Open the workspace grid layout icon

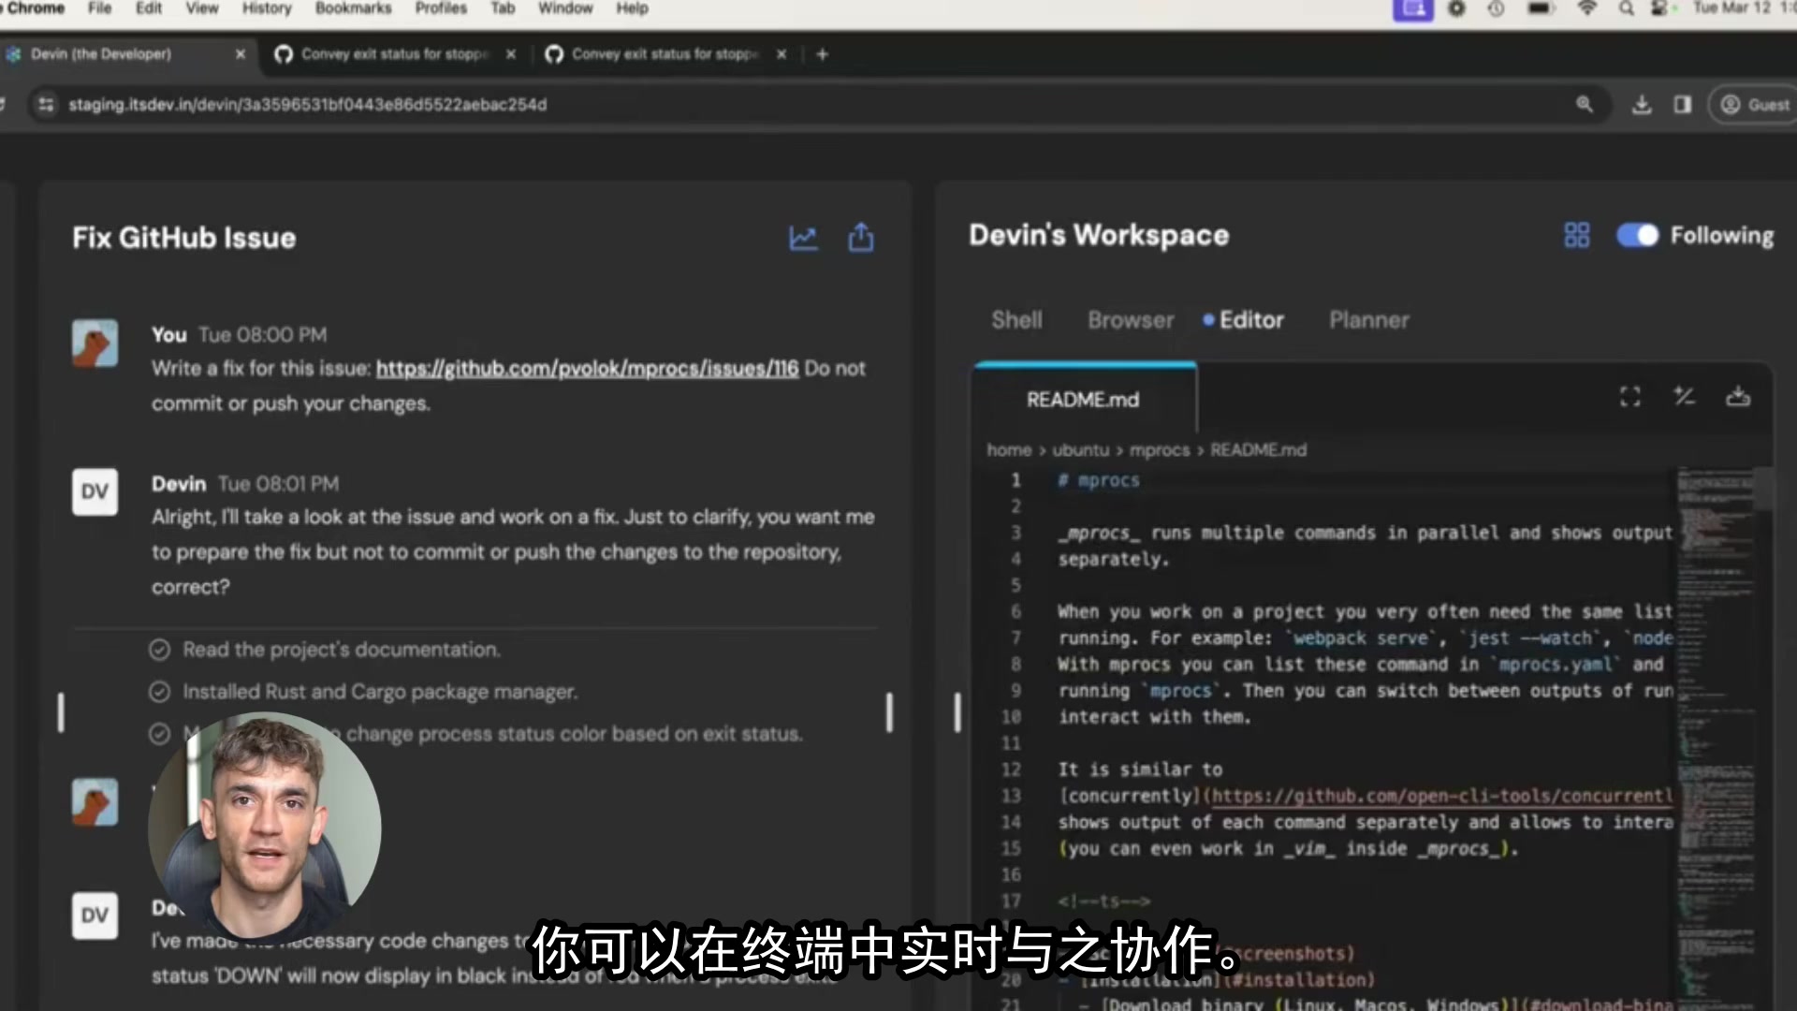point(1576,235)
